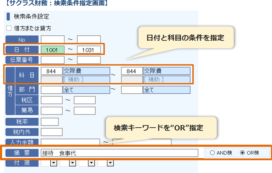Viewport: 272px width, 173px height.
Task: Select the right 部門 全て name box
Action: [167, 90]
